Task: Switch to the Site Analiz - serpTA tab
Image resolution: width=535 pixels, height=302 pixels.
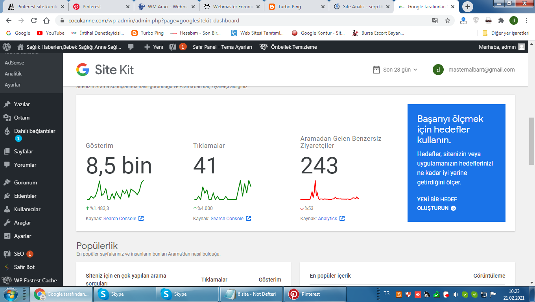Action: (362, 7)
